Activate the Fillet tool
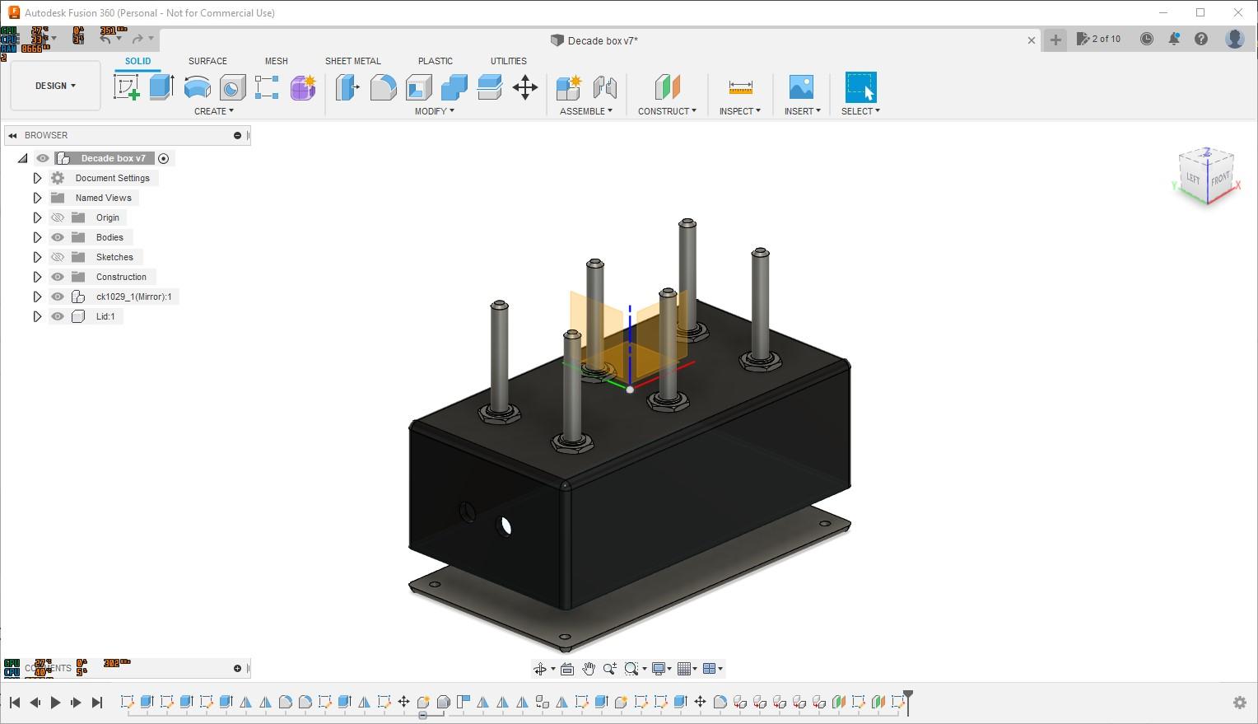The image size is (1258, 724). (383, 86)
